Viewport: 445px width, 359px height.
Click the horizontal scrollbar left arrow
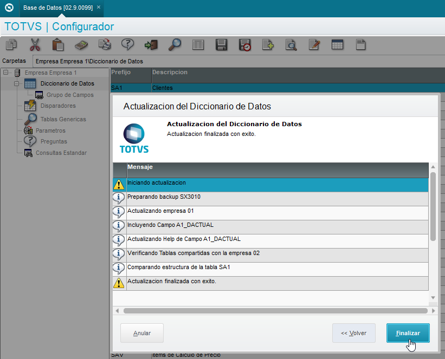point(117,311)
